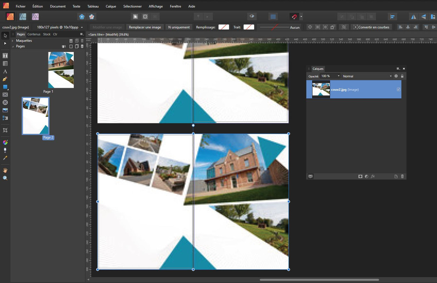Image resolution: width=437 pixels, height=283 pixels.
Task: Select the Page 1 thumbnail
Action: 61,70
